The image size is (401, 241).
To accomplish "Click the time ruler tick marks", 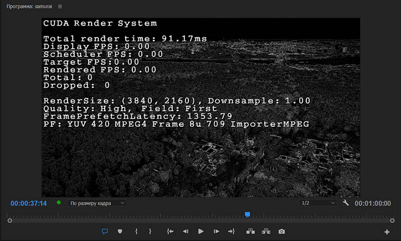I will tap(201, 215).
